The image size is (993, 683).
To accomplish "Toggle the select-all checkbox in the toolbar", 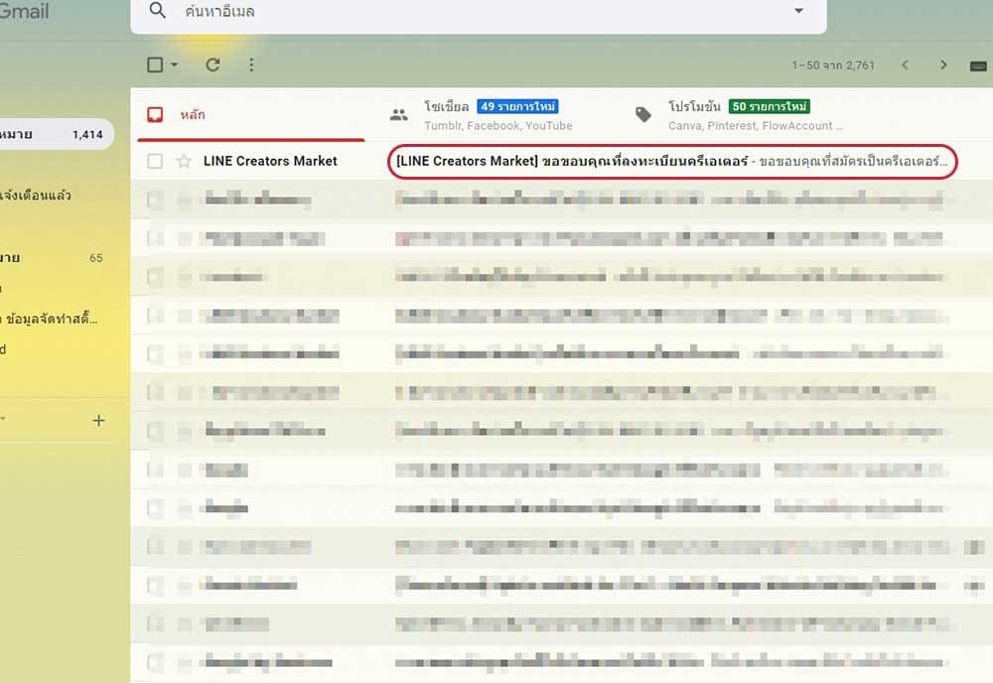I will click(155, 65).
